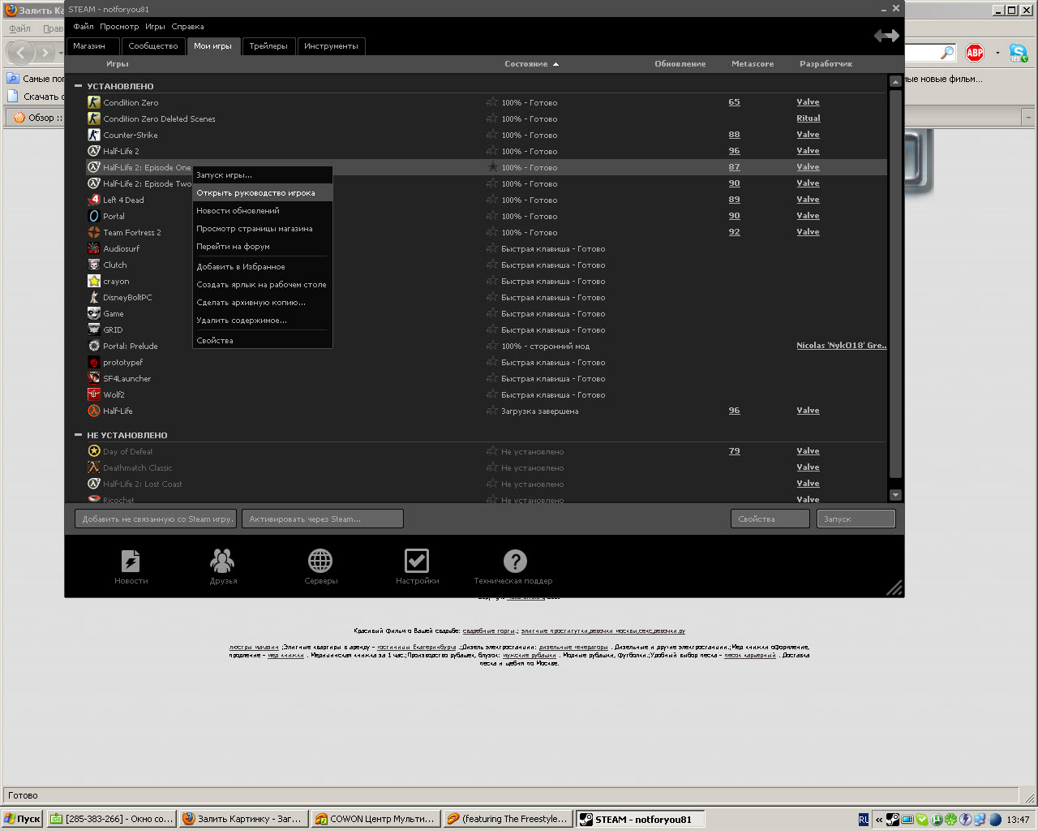Click the prototypef game icon
The width and height of the screenshot is (1038, 831).
(94, 362)
